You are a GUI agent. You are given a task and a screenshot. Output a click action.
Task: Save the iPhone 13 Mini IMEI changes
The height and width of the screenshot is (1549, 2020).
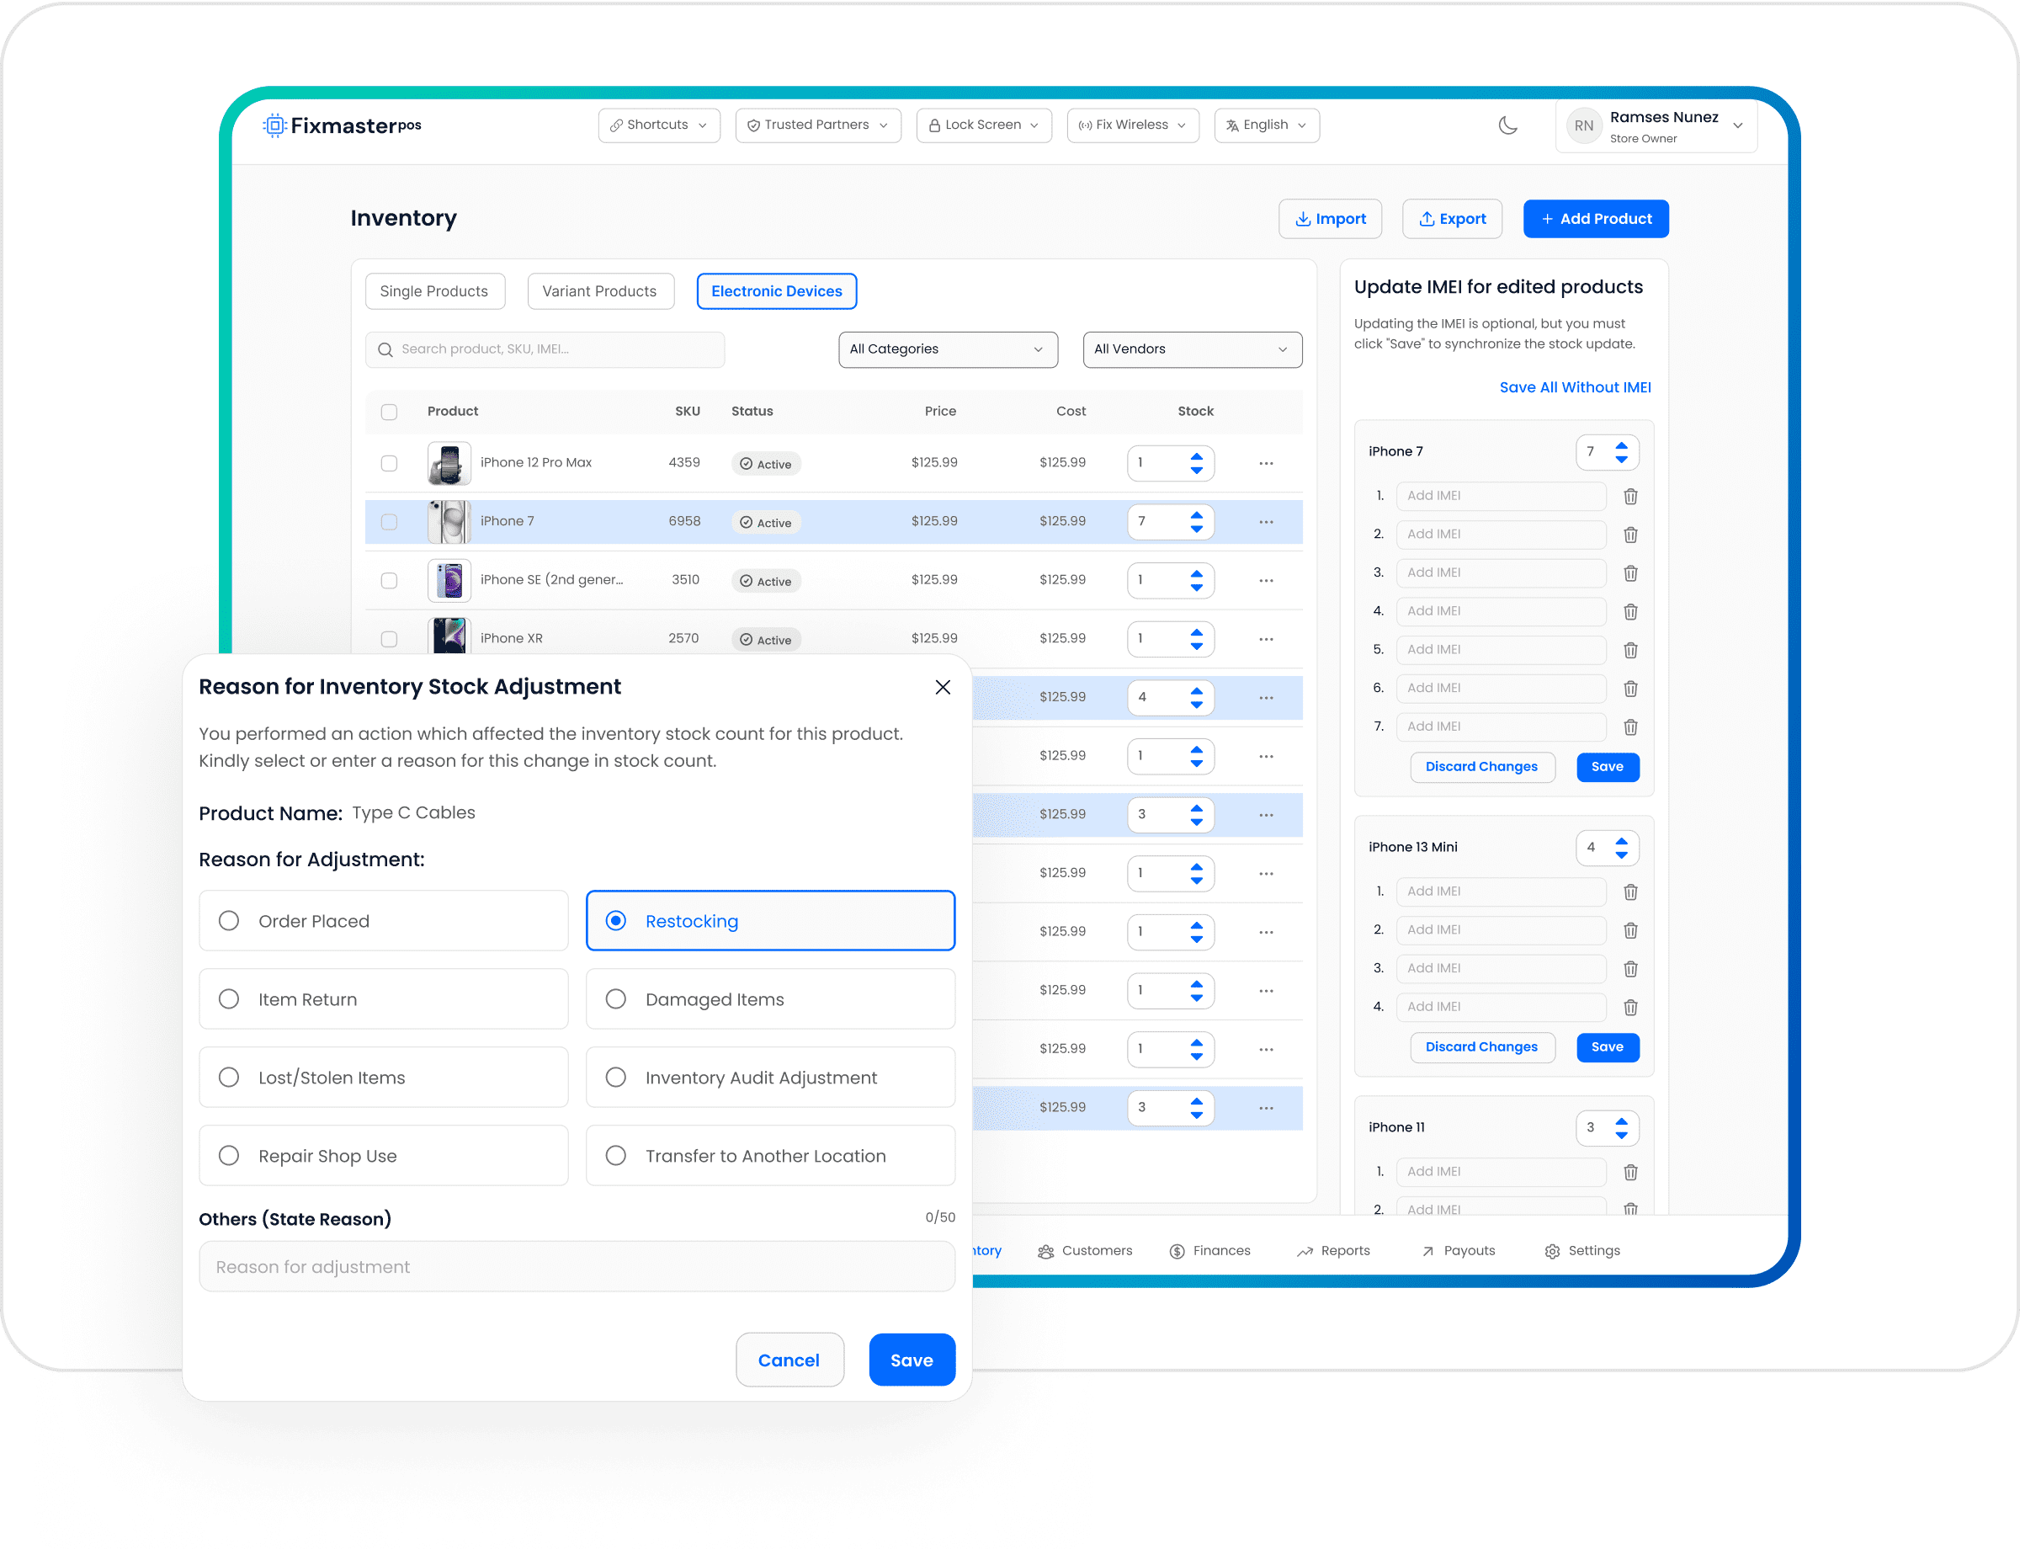pyautogui.click(x=1607, y=1047)
